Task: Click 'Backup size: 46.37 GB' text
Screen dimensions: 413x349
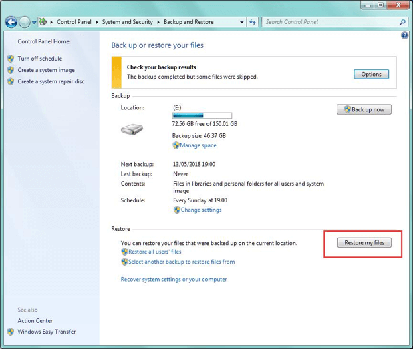Action: pyautogui.click(x=199, y=136)
